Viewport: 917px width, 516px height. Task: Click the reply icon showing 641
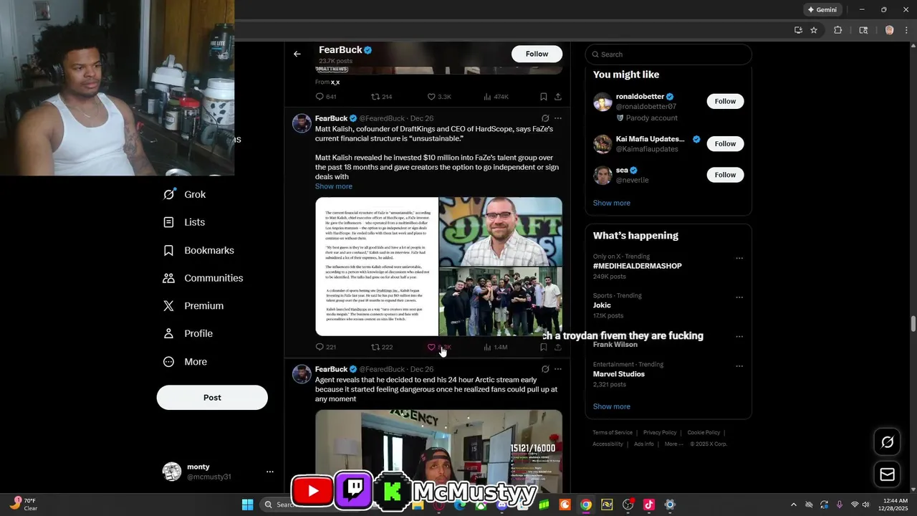[x=320, y=97]
